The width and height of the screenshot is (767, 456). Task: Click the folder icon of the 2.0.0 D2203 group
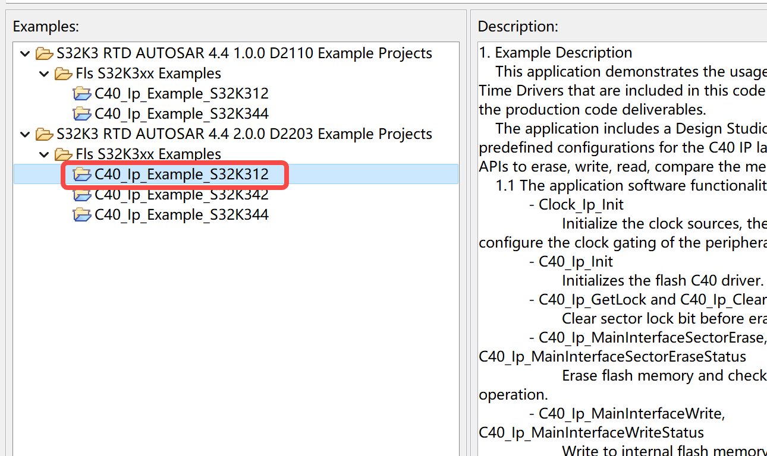tap(44, 134)
